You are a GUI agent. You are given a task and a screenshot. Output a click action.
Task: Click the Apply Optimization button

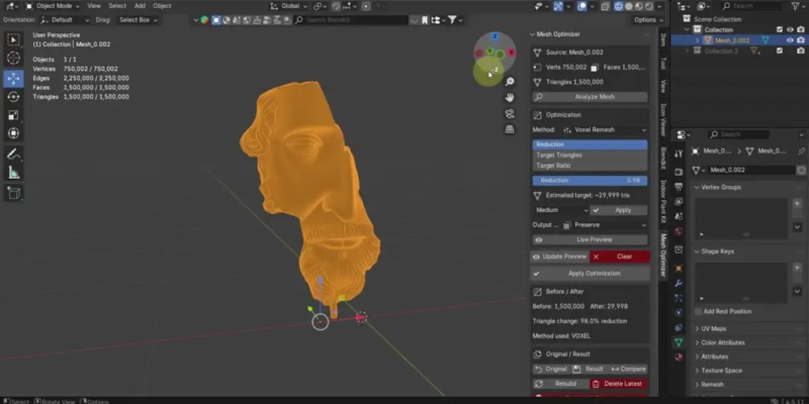590,273
